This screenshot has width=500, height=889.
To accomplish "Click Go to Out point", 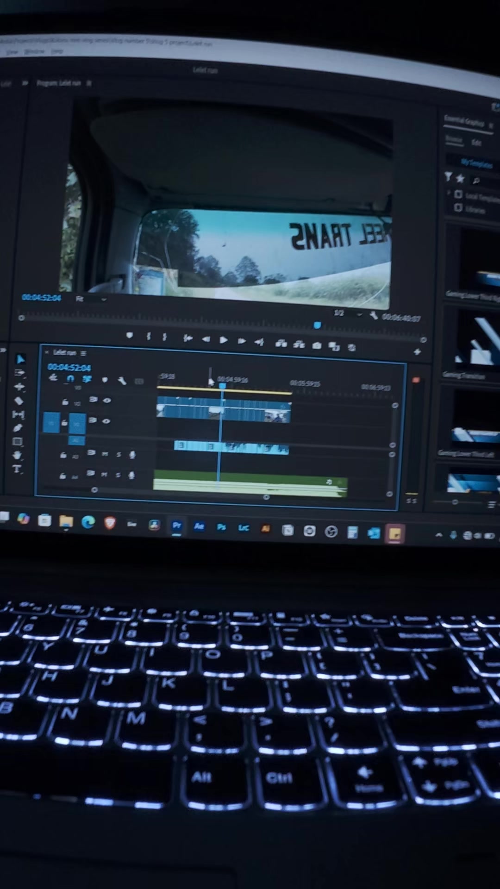I will pyautogui.click(x=259, y=342).
